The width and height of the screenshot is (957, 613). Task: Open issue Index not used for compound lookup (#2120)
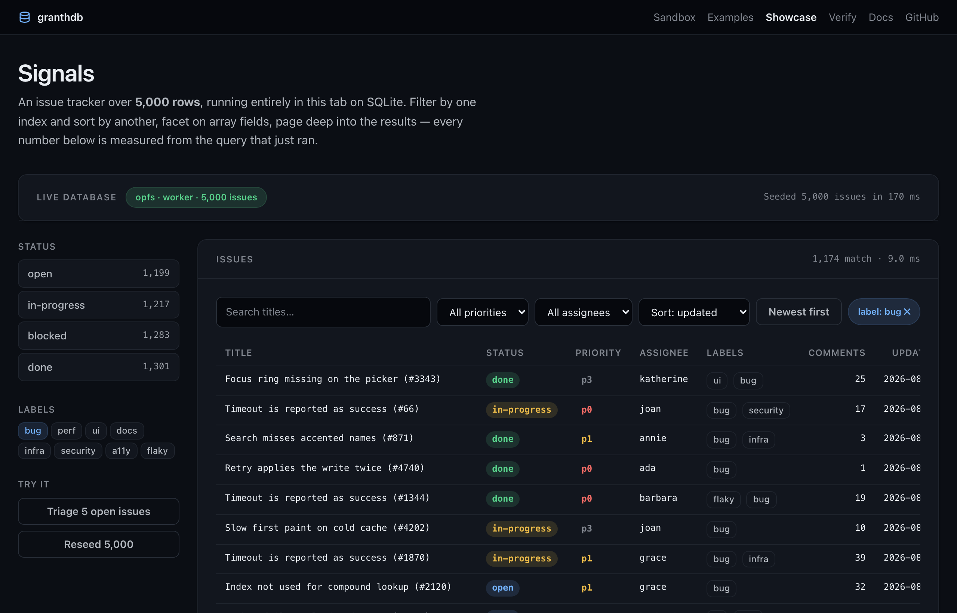coord(338,587)
